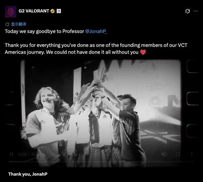Toggle fullscreen for the video

pyautogui.click(x=178, y=154)
